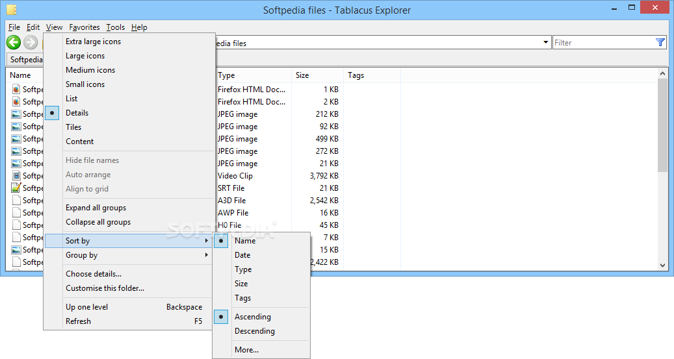Click blank icon of A3D File

point(16,201)
